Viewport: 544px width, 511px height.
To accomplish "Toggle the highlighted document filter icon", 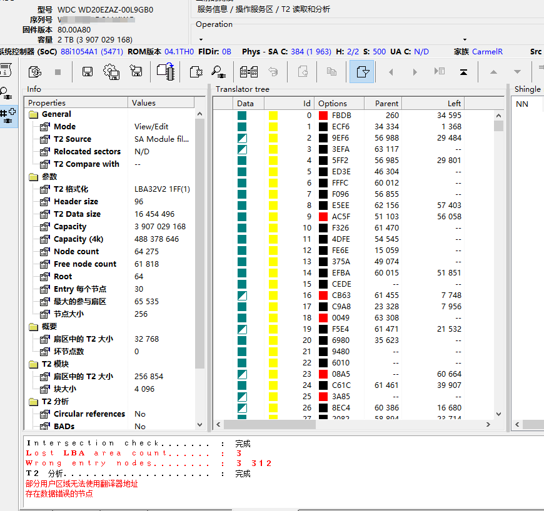I will (362, 72).
